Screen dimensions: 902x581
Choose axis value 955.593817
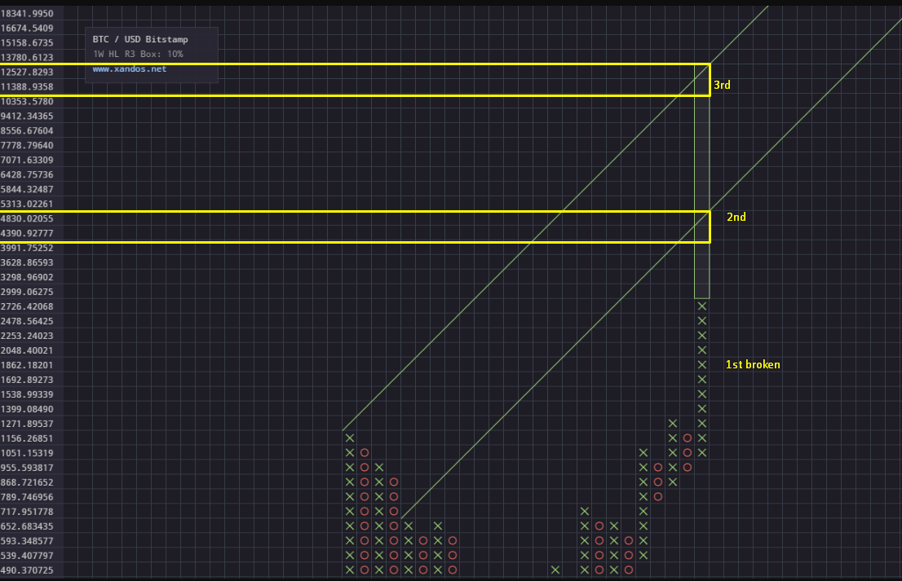point(27,468)
